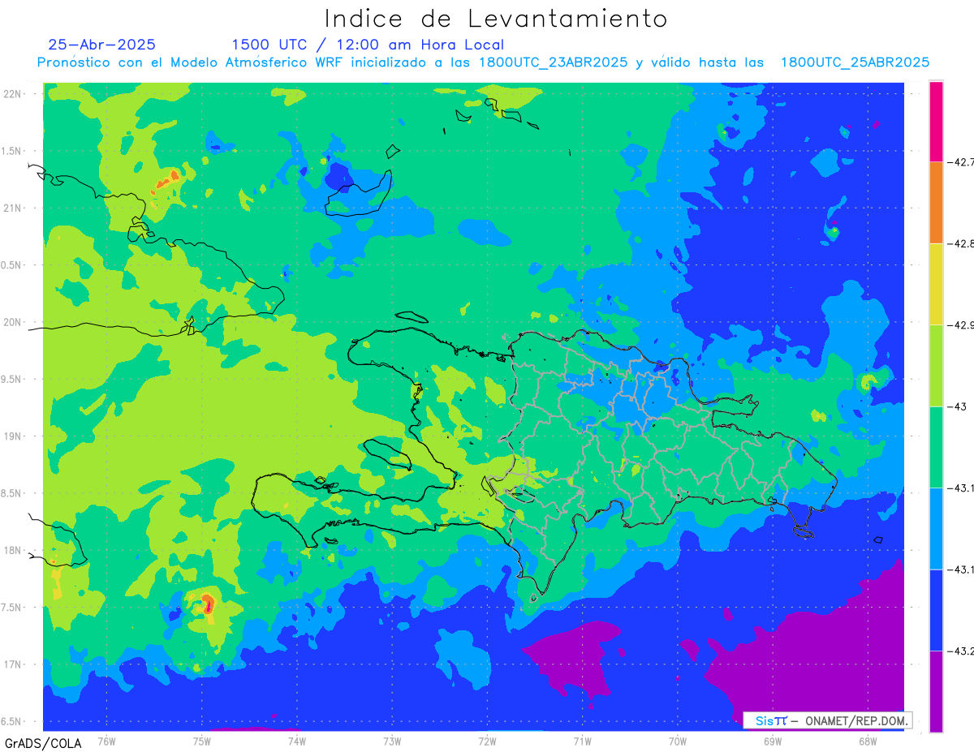Select the -42.8 legend value
The image size is (974, 752).
coord(963,243)
